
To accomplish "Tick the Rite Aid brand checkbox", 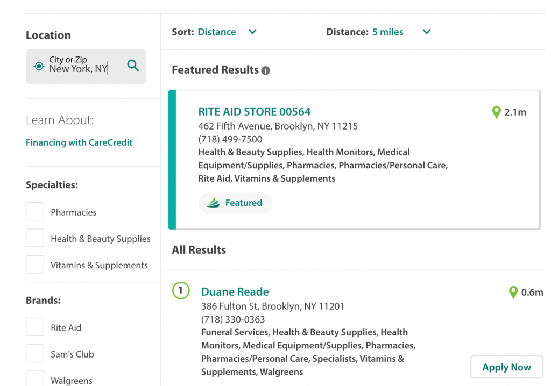I will click(x=35, y=327).
